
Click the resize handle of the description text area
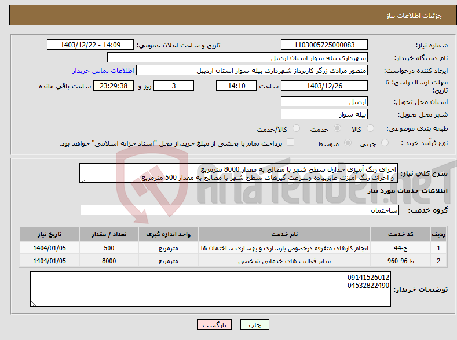pyautogui.click(x=83, y=179)
